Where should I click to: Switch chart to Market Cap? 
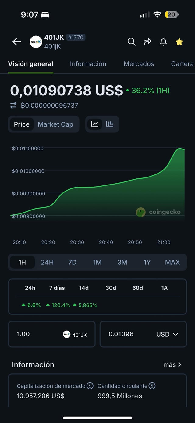(x=55, y=124)
